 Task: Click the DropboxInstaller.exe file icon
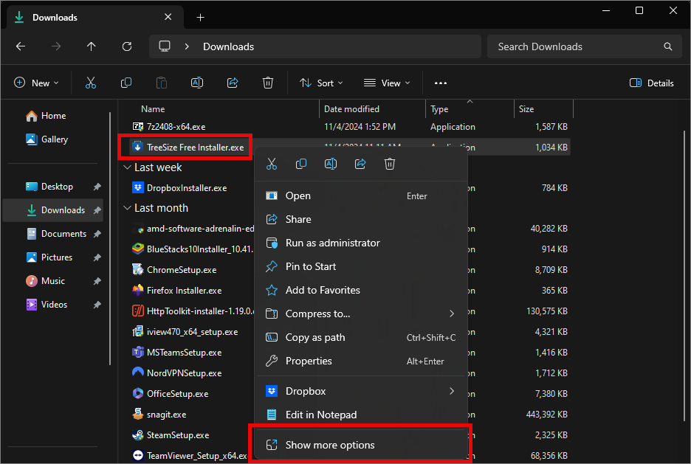[x=138, y=187]
